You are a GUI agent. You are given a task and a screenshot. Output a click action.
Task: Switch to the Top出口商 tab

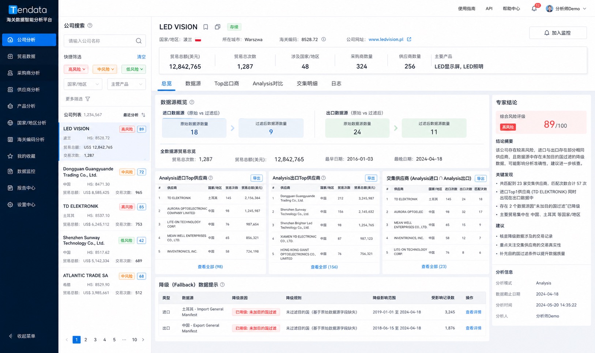[227, 84]
